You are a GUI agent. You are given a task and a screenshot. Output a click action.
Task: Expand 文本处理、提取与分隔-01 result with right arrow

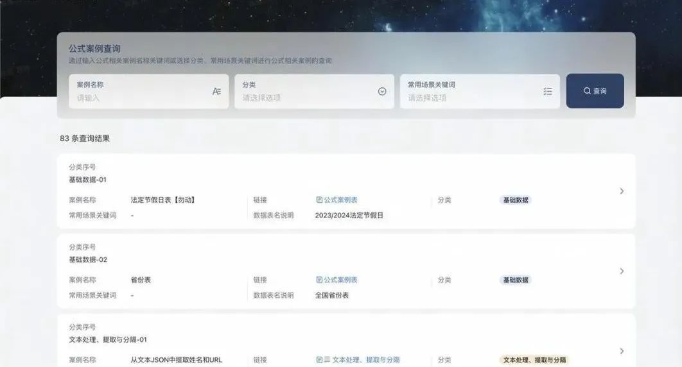pos(621,351)
